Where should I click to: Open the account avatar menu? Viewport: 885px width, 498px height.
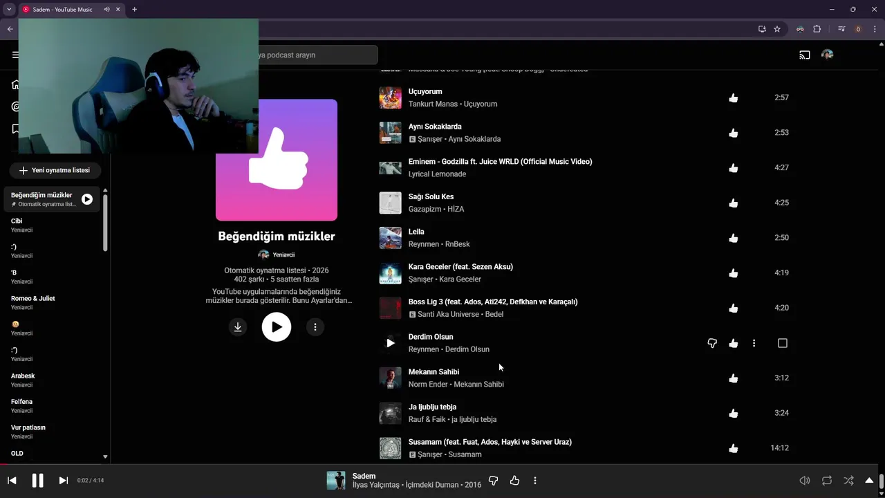(x=827, y=55)
